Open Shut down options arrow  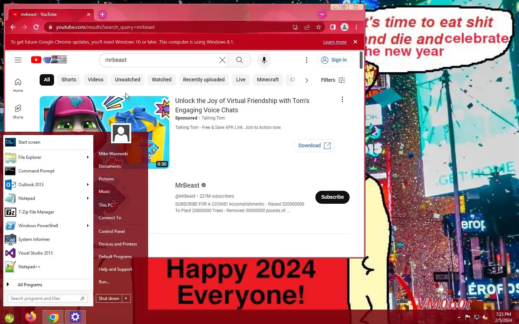point(126,298)
